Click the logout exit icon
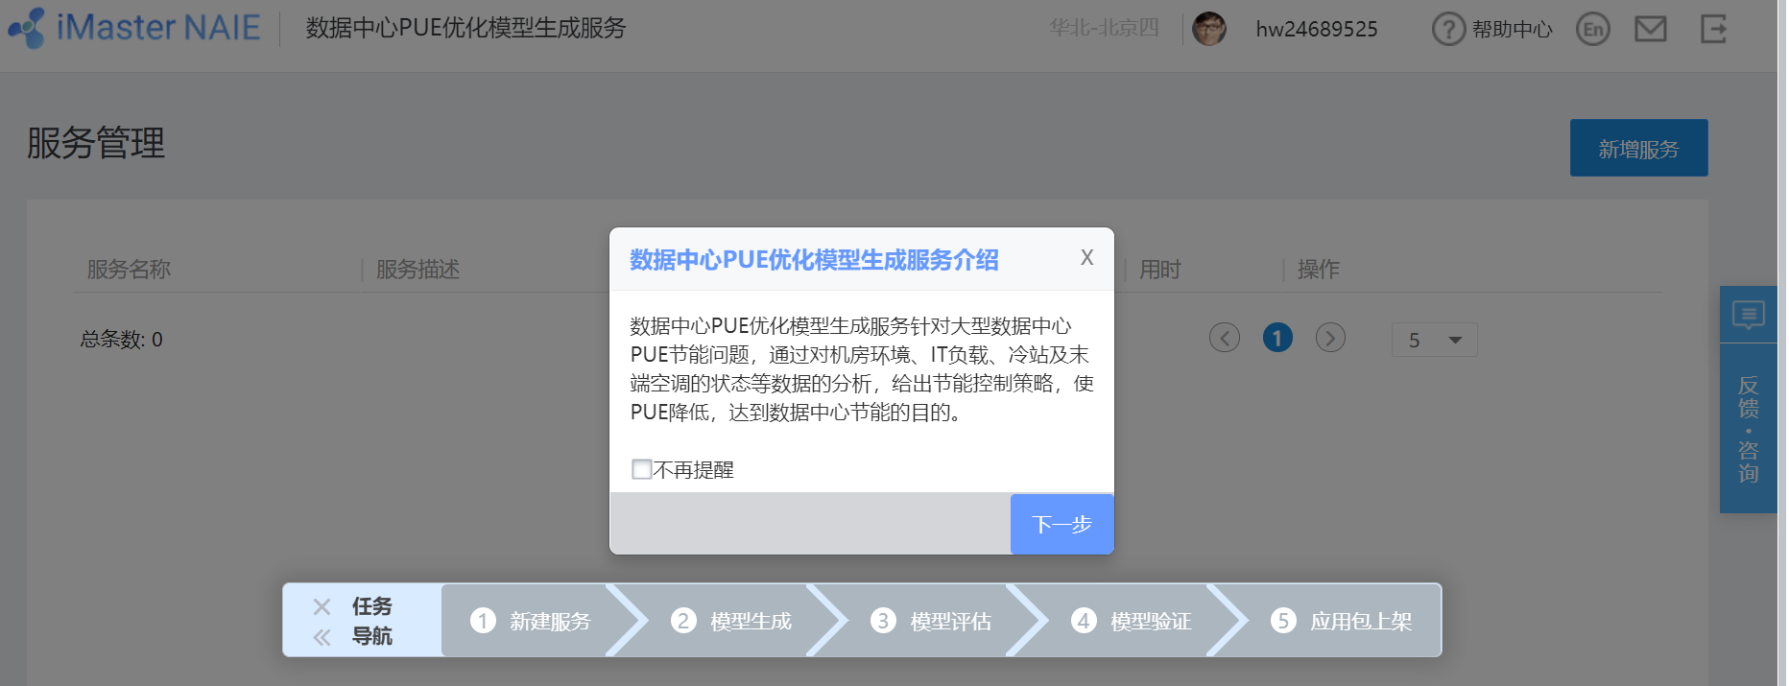 point(1713,29)
